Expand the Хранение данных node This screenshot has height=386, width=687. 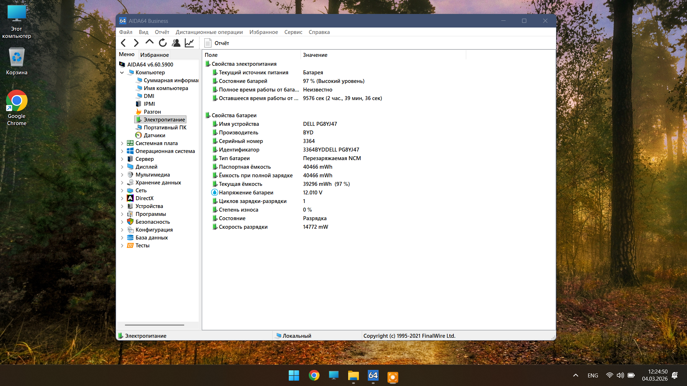(122, 183)
